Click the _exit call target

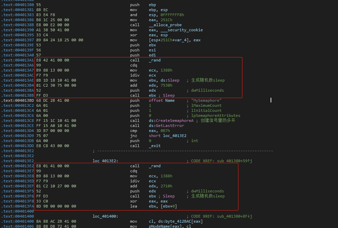[155, 146]
